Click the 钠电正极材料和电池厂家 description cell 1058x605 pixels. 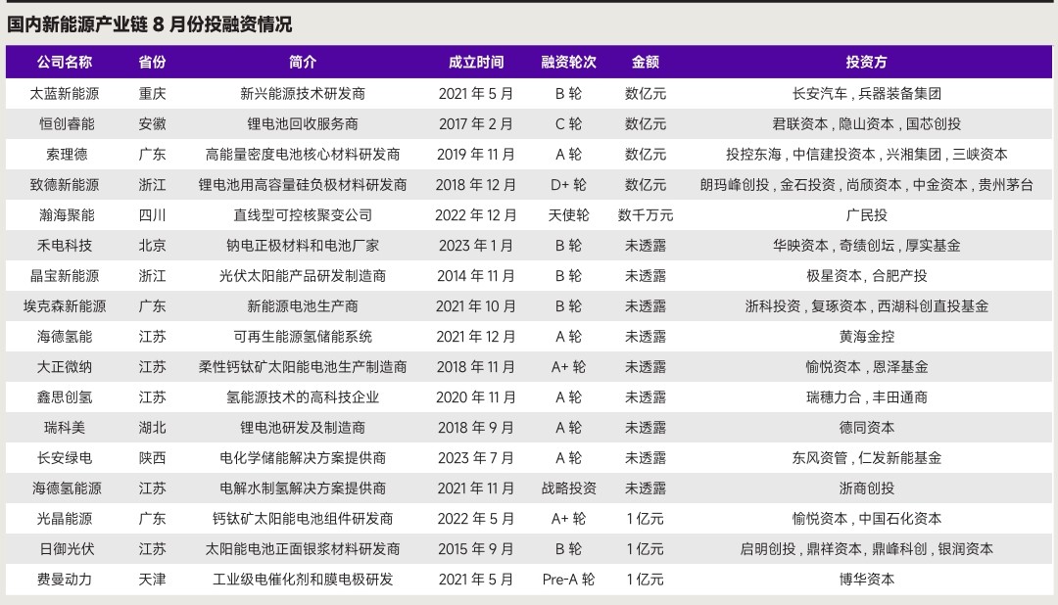point(303,246)
